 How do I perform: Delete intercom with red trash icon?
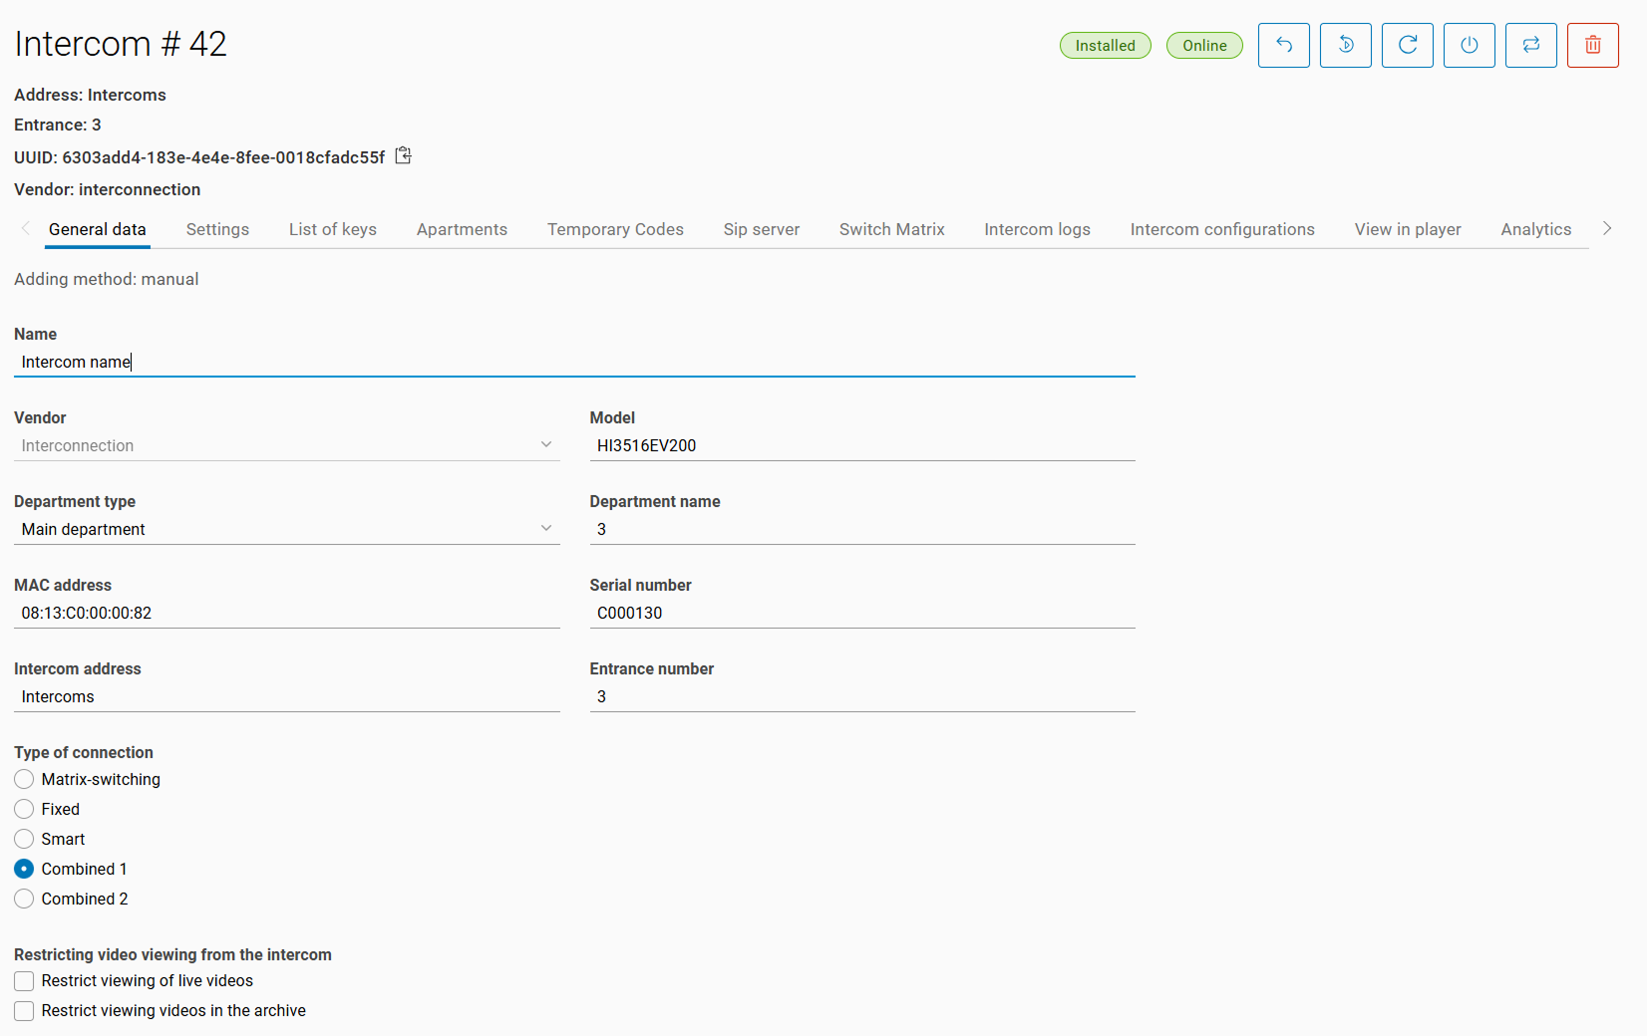click(1592, 46)
